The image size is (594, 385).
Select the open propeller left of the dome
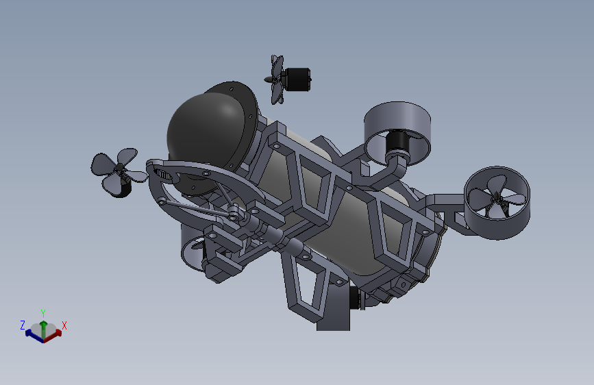(x=119, y=173)
